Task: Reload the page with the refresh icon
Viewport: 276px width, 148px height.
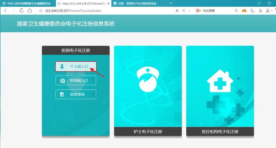Action: [22, 10]
